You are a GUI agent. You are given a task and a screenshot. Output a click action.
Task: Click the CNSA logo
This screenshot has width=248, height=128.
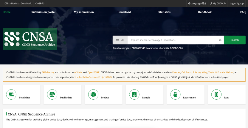[30, 39]
